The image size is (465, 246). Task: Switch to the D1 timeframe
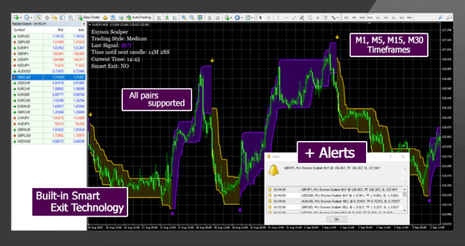point(394,17)
